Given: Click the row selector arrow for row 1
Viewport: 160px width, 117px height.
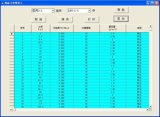Looking at the screenshot, I should [x=12, y=34].
